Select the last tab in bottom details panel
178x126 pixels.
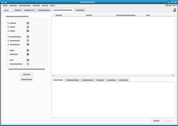pyautogui.click(x=123, y=80)
